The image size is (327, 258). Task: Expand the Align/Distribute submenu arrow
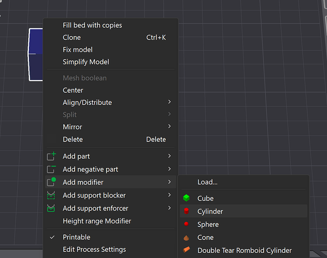click(x=169, y=102)
